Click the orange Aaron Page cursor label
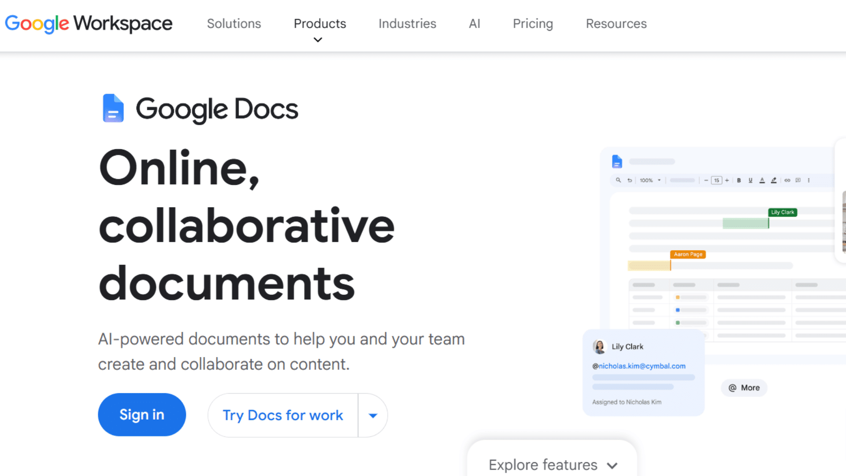The image size is (846, 476). [688, 254]
